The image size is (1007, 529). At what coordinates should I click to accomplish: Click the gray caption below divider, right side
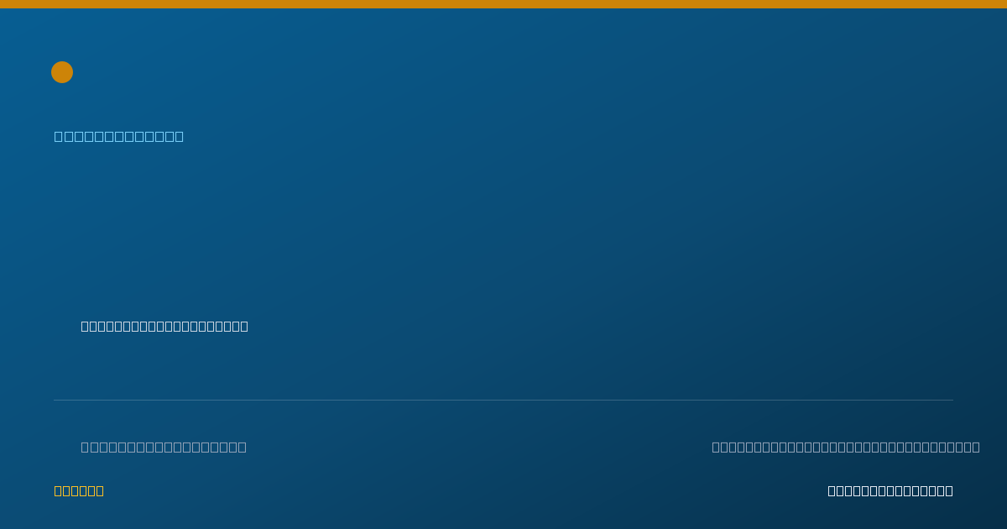(x=846, y=447)
